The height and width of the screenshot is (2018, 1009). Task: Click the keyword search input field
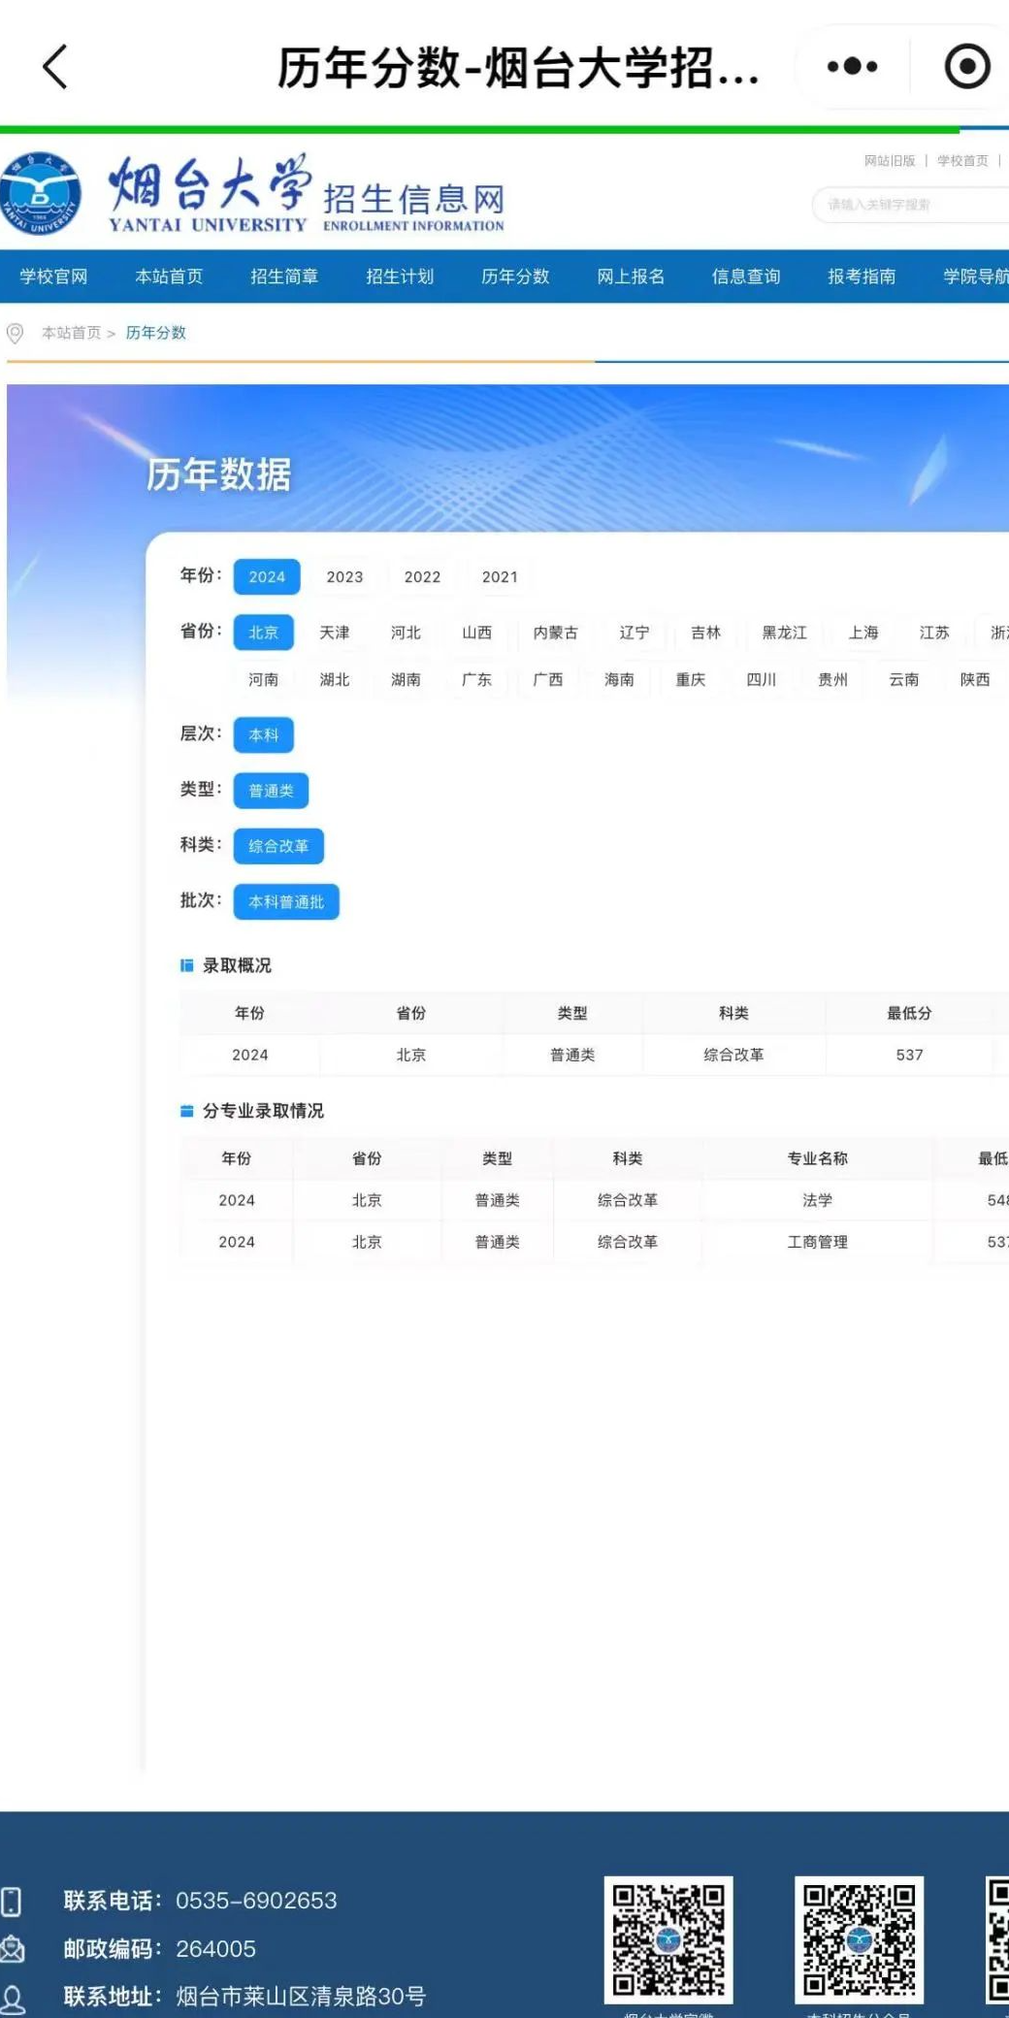(x=912, y=205)
